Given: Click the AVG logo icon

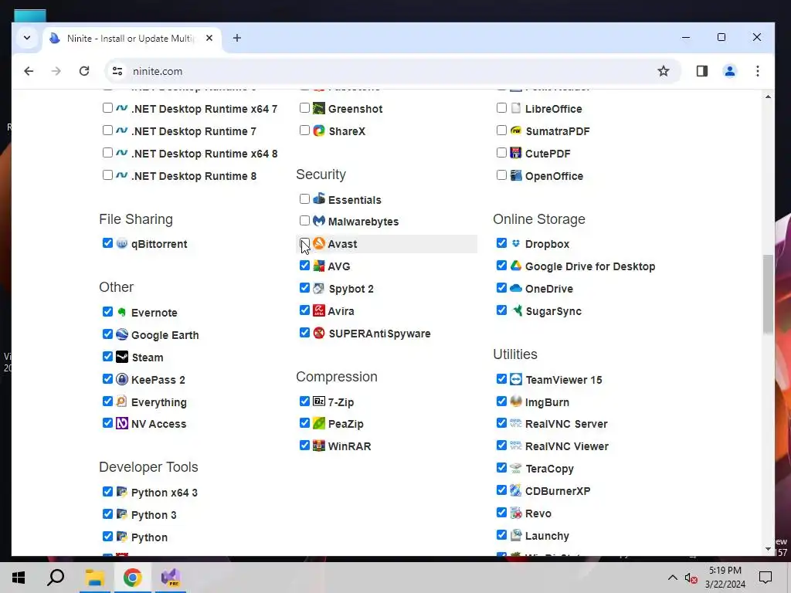Looking at the screenshot, I should click(x=319, y=266).
